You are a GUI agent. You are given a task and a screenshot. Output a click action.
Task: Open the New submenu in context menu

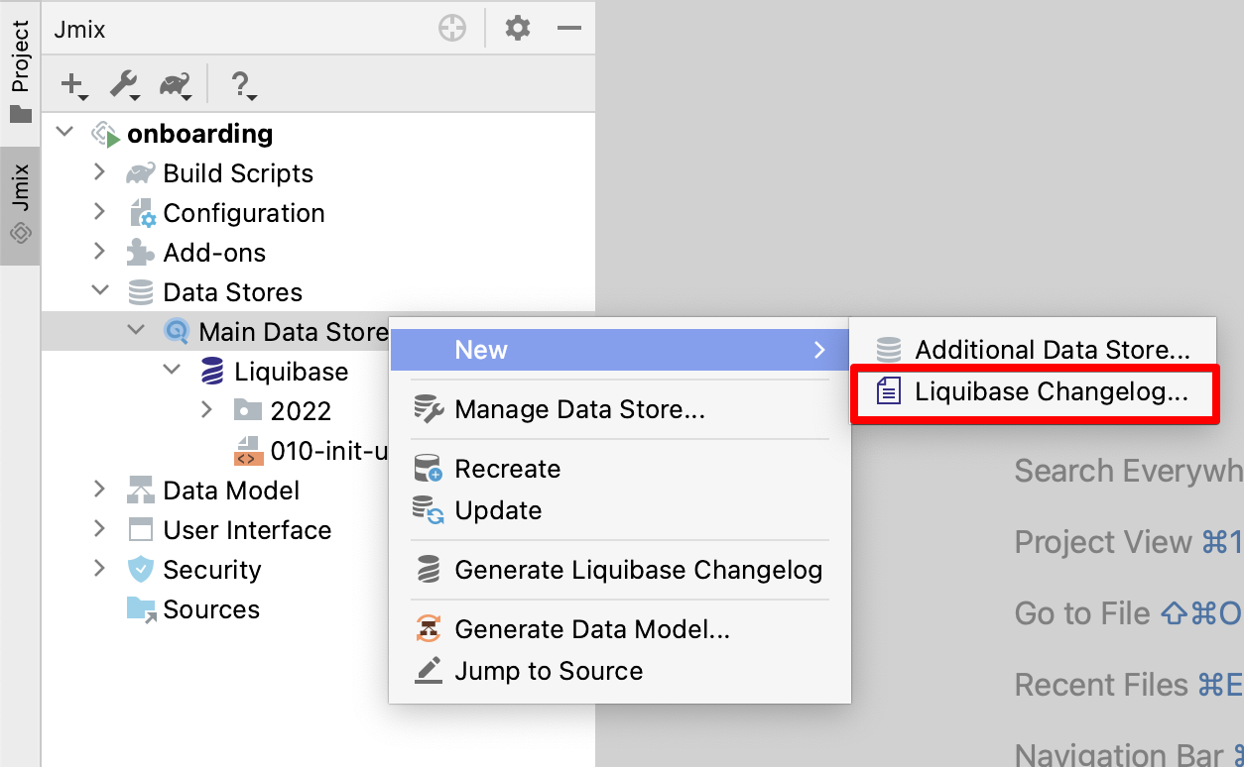(620, 350)
